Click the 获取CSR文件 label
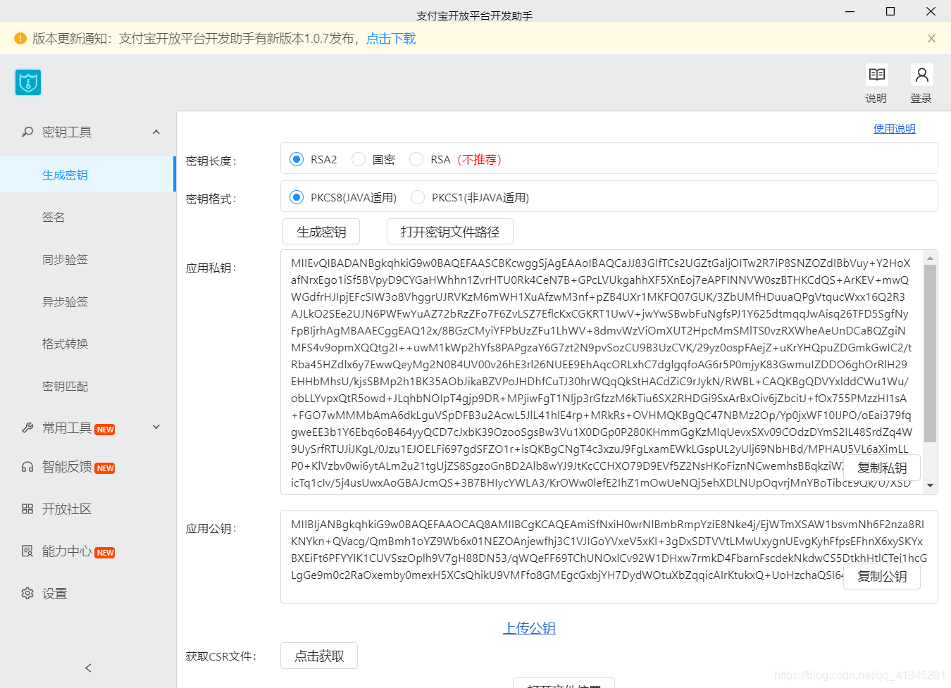This screenshot has height=688, width=951. [221, 656]
